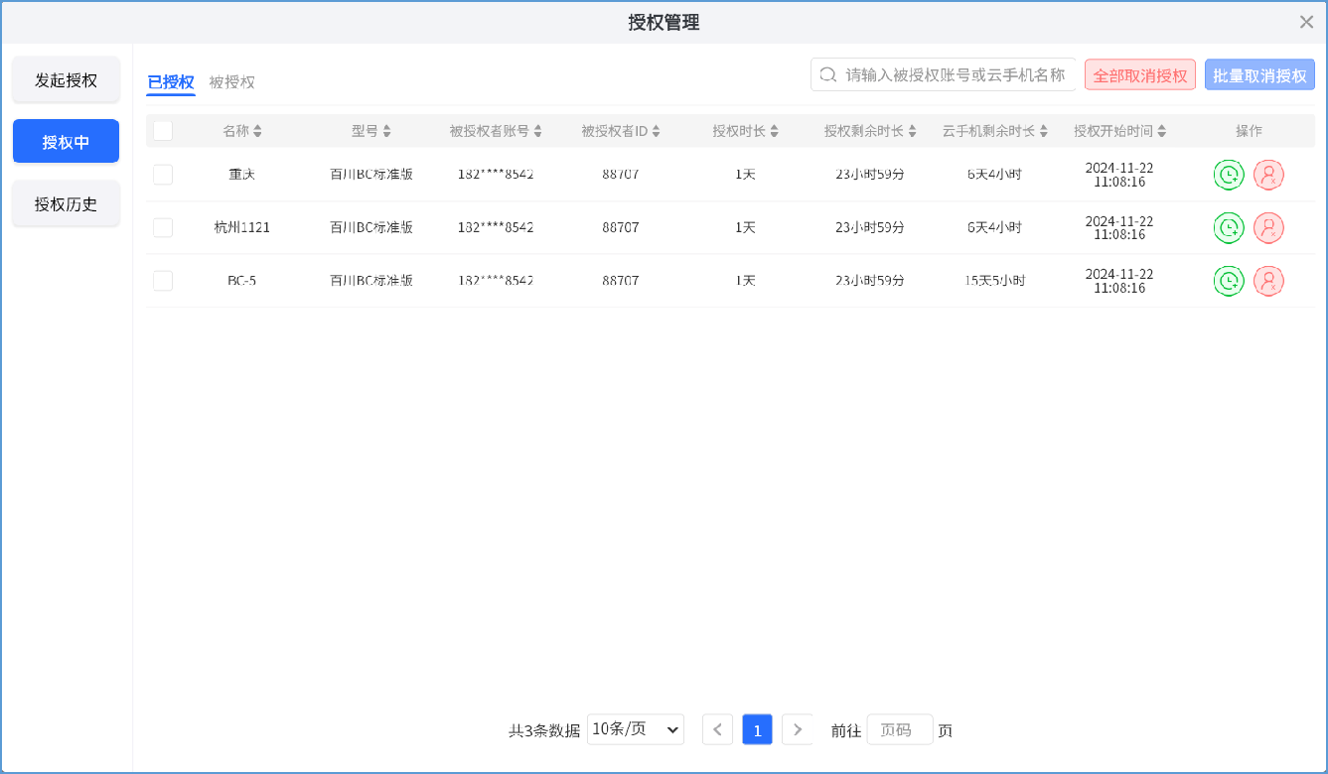This screenshot has width=1328, height=774.
Task: Switch to the 被授权 tab
Action: (x=231, y=82)
